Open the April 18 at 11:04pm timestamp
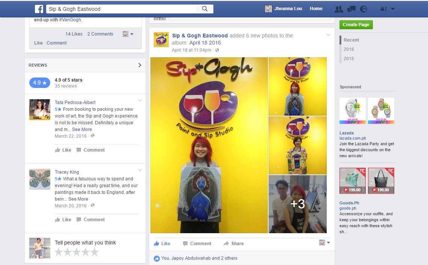The image size is (428, 265). point(191,50)
